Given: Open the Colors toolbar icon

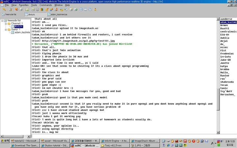Looking at the screenshot, I should tap(42, 10).
